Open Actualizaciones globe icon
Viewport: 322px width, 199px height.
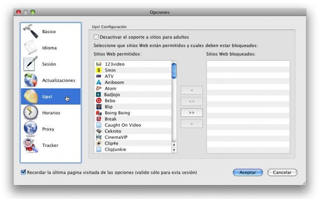point(31,80)
